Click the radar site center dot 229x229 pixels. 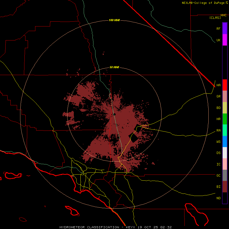click(115, 114)
